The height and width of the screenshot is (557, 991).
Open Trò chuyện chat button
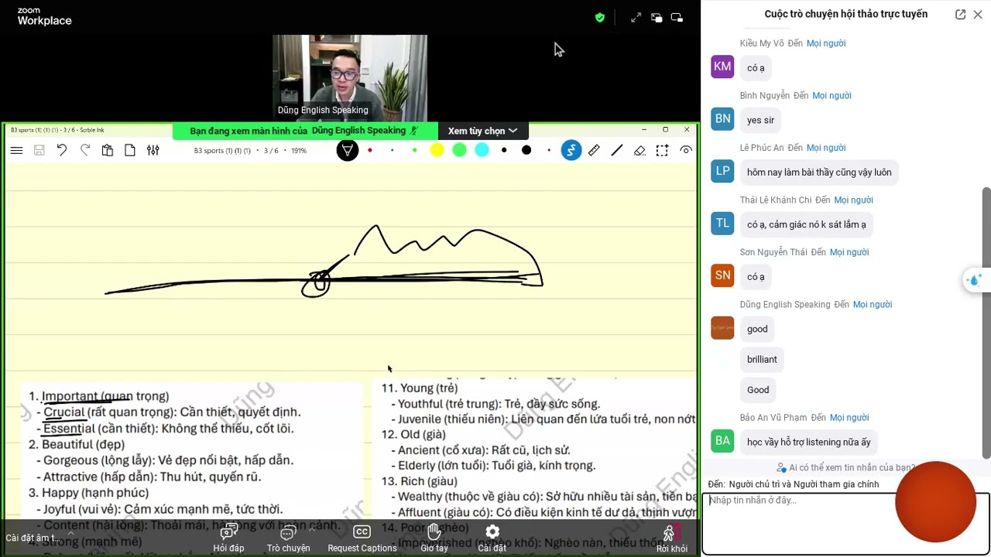coord(288,538)
